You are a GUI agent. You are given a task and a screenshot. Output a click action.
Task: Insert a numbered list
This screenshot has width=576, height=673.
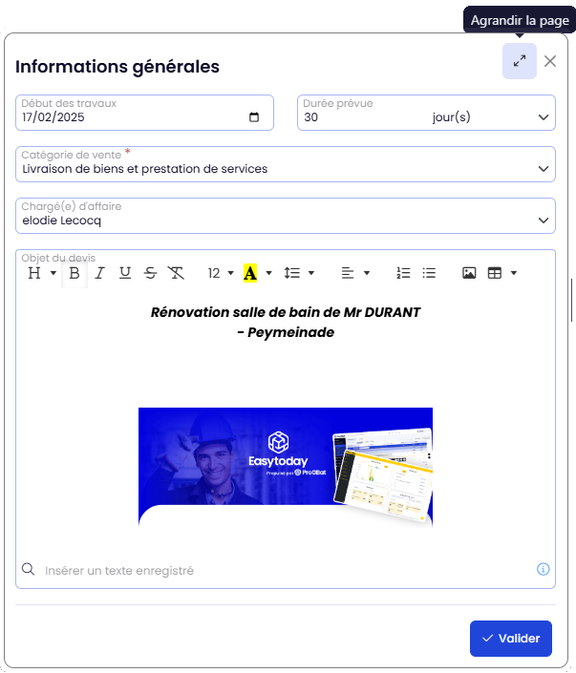[403, 273]
